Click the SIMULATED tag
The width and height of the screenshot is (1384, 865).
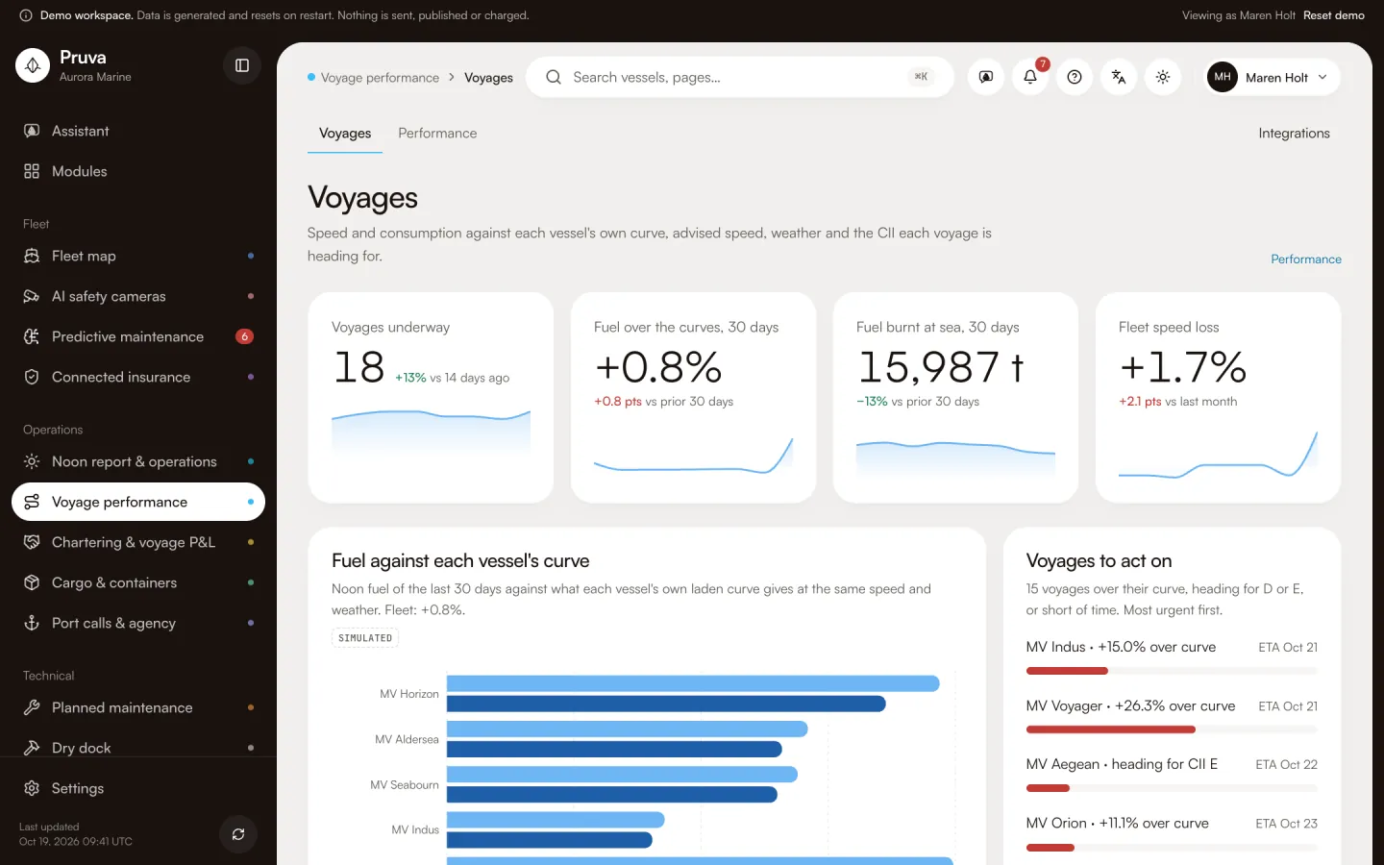pos(365,638)
